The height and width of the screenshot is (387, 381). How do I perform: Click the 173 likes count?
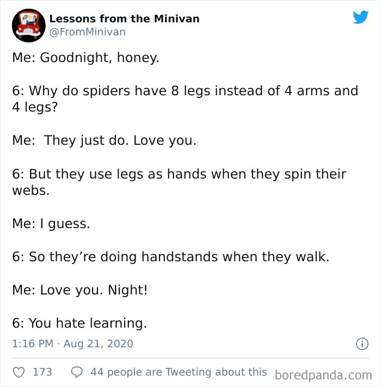42,372
